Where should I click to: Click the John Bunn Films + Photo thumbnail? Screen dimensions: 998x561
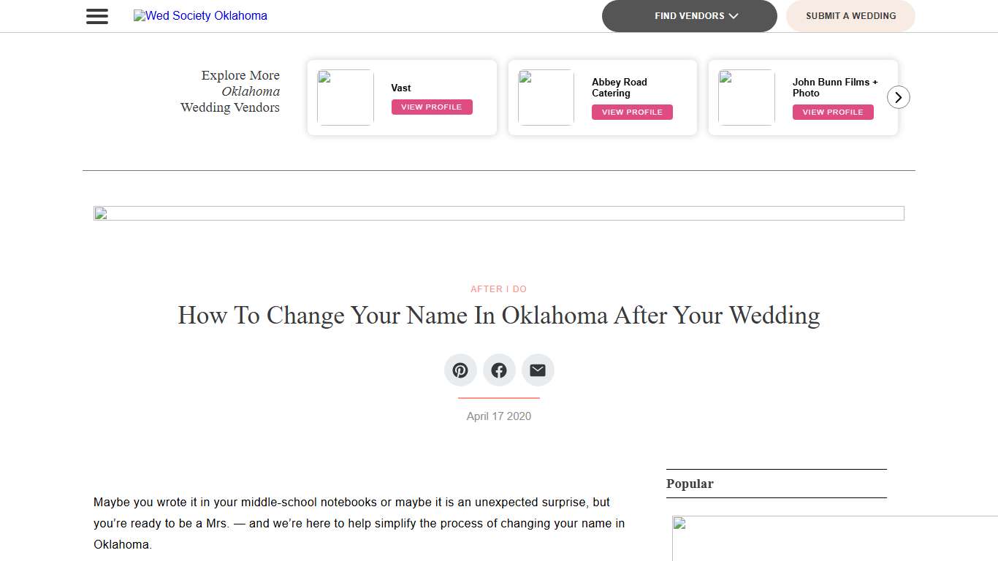(746, 97)
